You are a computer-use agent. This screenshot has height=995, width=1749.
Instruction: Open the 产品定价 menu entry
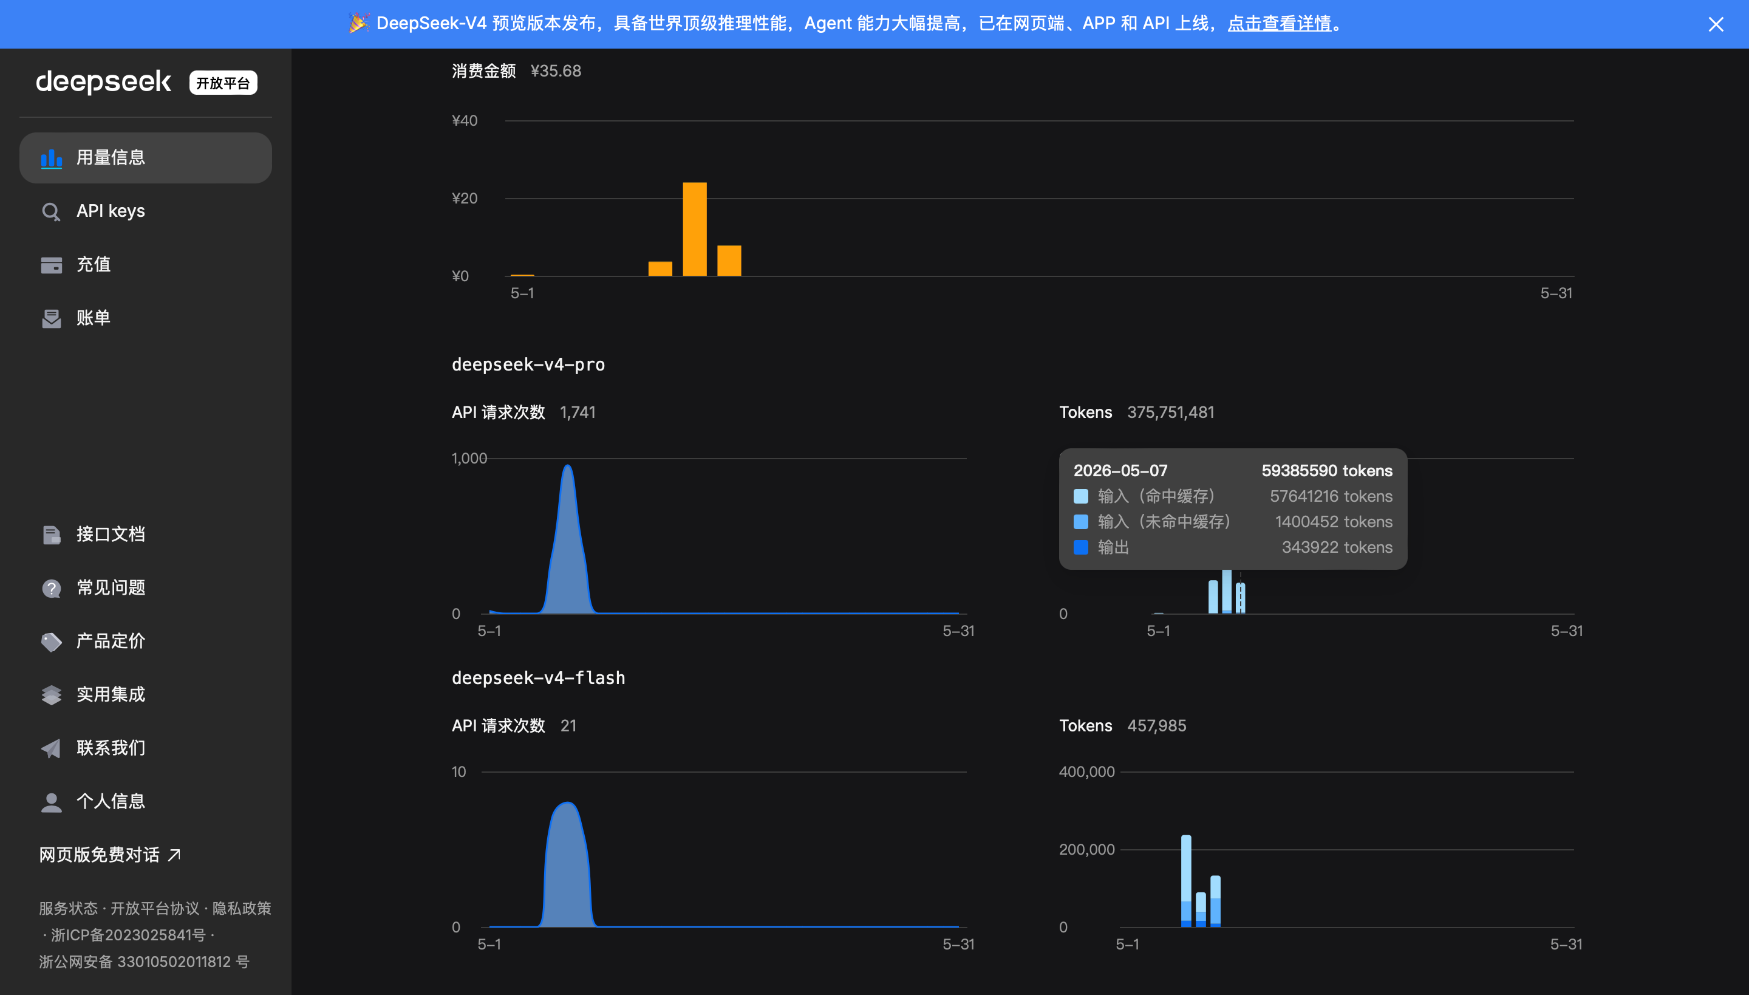click(146, 641)
